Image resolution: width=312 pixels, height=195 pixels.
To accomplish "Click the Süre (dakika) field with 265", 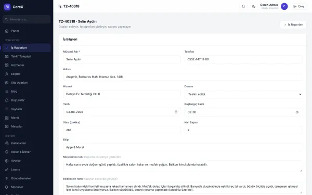I will click(122, 130).
